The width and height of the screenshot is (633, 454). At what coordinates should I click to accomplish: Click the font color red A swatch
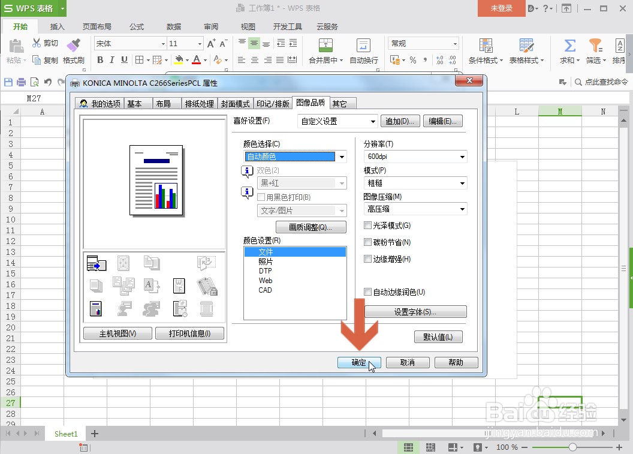[197, 60]
